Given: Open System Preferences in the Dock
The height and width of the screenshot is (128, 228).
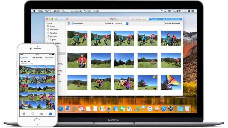Looking at the screenshot, I should (170, 109).
